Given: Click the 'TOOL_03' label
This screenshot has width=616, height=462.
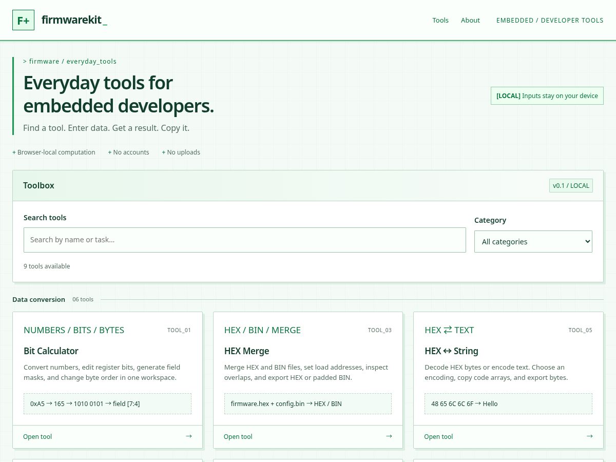Looking at the screenshot, I should point(380,330).
